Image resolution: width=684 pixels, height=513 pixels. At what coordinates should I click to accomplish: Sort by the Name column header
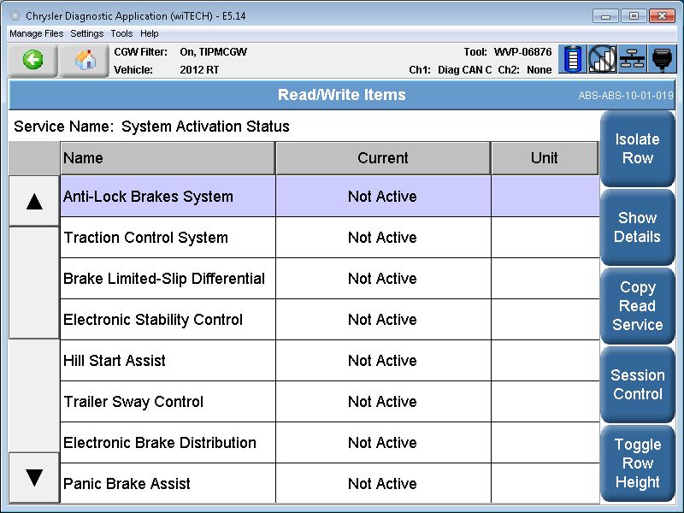click(168, 158)
